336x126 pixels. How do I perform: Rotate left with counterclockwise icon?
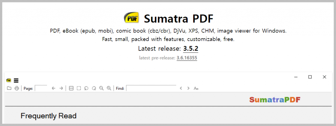tap(86, 88)
